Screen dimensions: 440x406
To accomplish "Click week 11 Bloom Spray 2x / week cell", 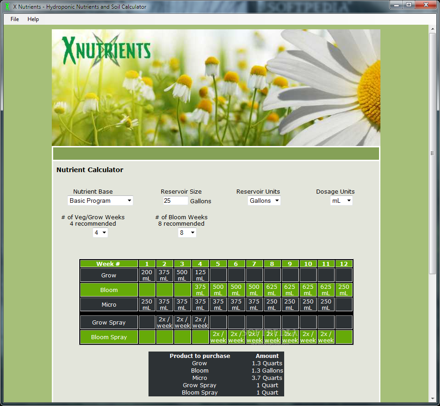I will [326, 337].
